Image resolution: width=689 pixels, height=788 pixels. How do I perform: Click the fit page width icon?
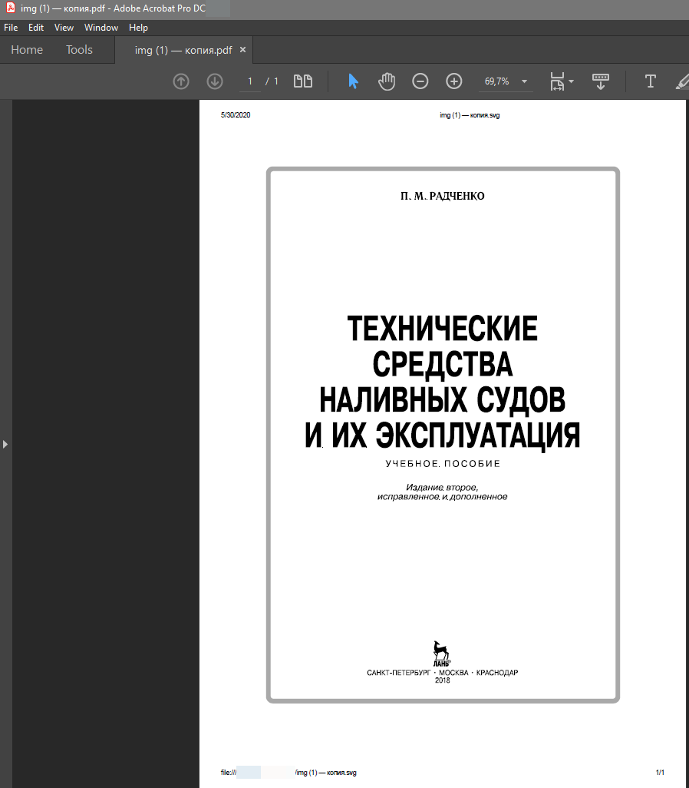558,81
